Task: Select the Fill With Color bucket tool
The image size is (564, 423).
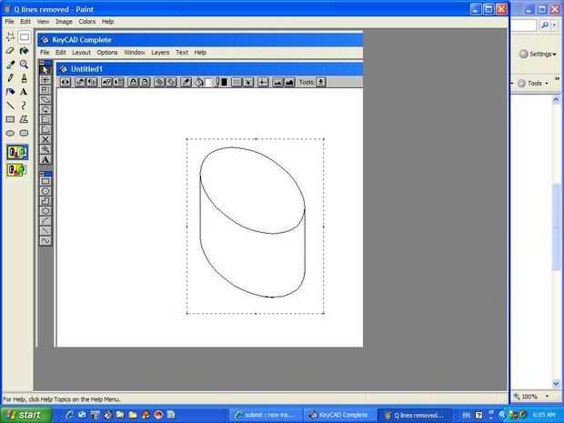Action: [x=24, y=50]
